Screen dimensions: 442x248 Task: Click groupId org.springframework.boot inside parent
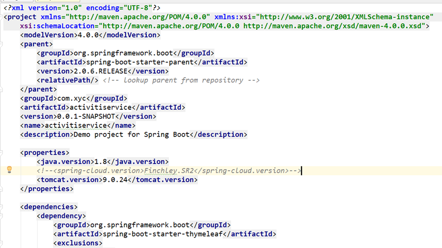click(x=126, y=53)
